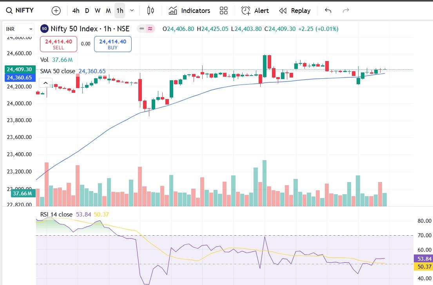Viewport: 433px width, 285px height.
Task: Click the +2.25 (+0.01%) change value
Action: coord(318,29)
